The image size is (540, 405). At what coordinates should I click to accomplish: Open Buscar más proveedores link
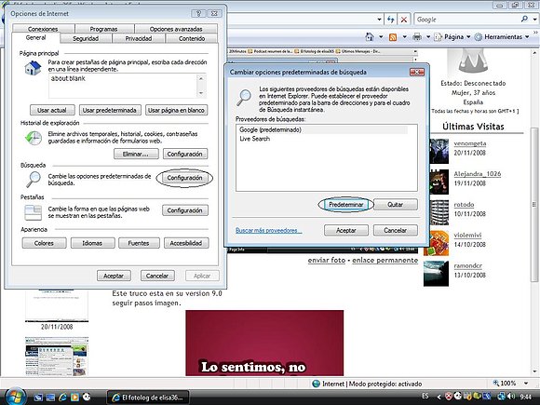pos(269,230)
